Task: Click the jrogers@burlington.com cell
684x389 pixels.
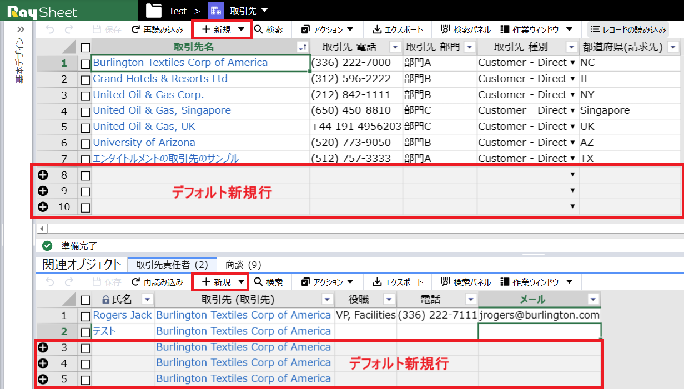Action: [539, 315]
